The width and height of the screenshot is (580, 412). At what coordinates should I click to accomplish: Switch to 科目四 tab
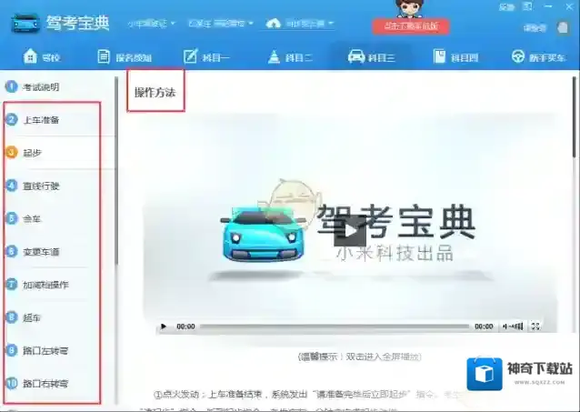[454, 57]
